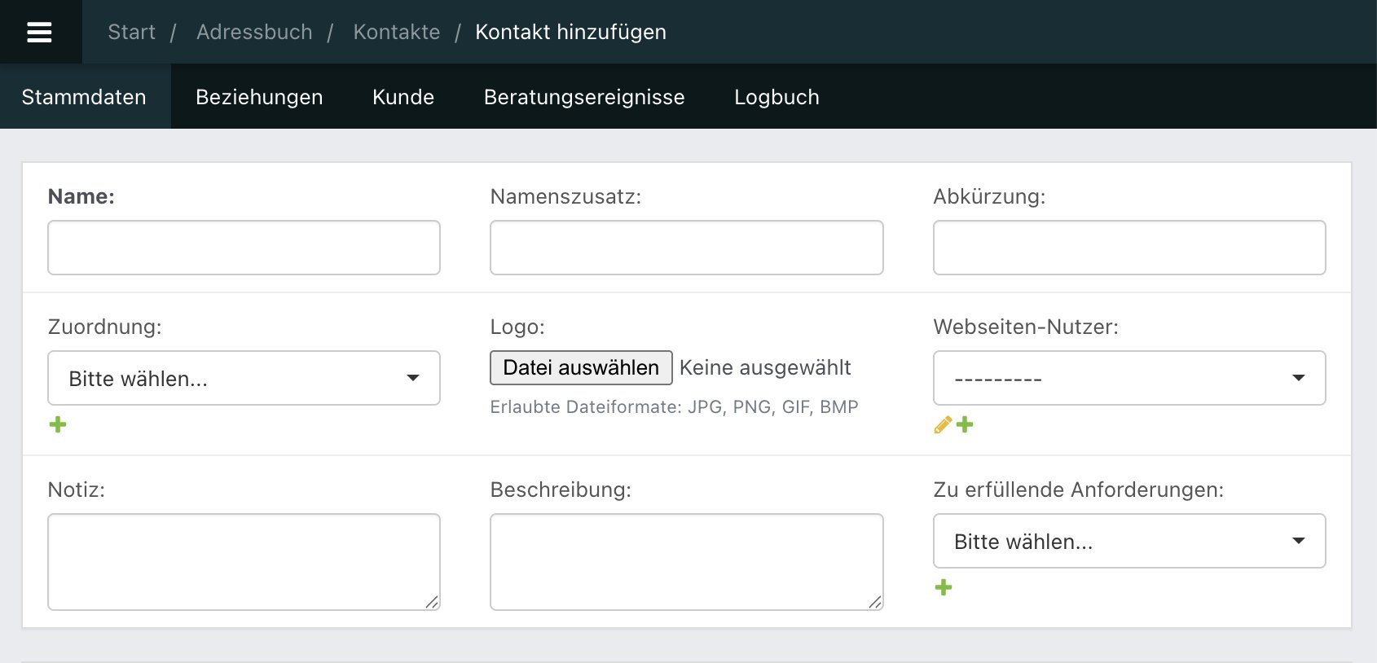Screen dimensions: 1377x663
Task: Switch to the Beziehungen tab
Action: (259, 97)
